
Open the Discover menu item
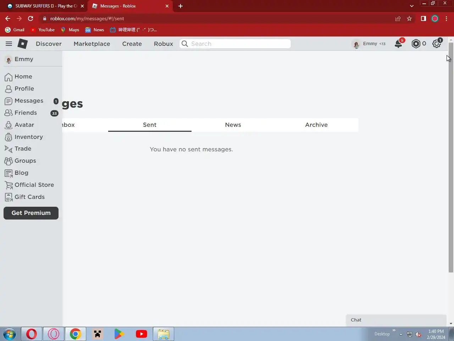point(49,44)
